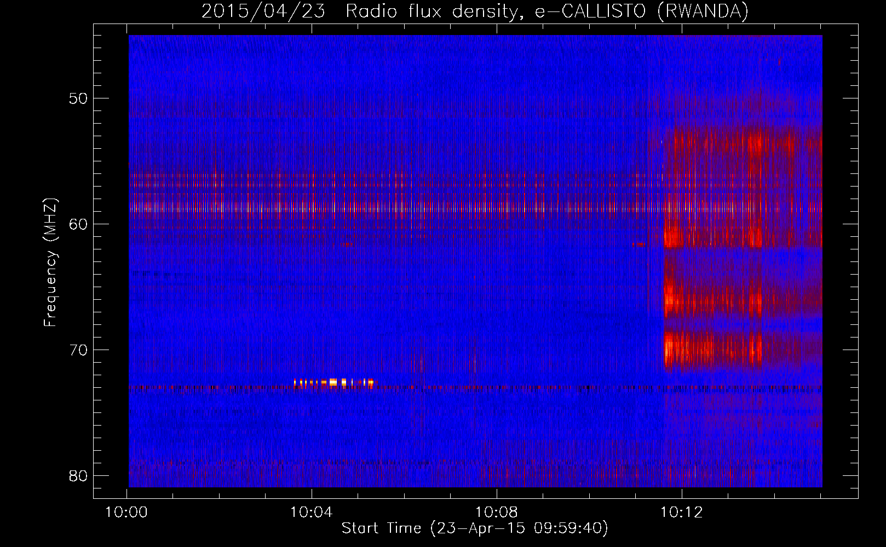Click the 'Frequency (MHZ)' axis label
The height and width of the screenshot is (547, 886).
50,263
